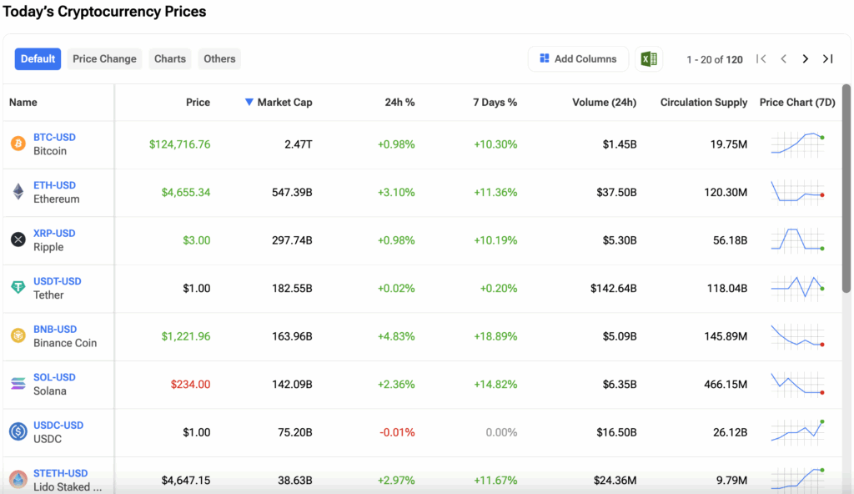854x494 pixels.
Task: Click Bitcoin's 7D price chart thumbnail
Action: tap(797, 144)
